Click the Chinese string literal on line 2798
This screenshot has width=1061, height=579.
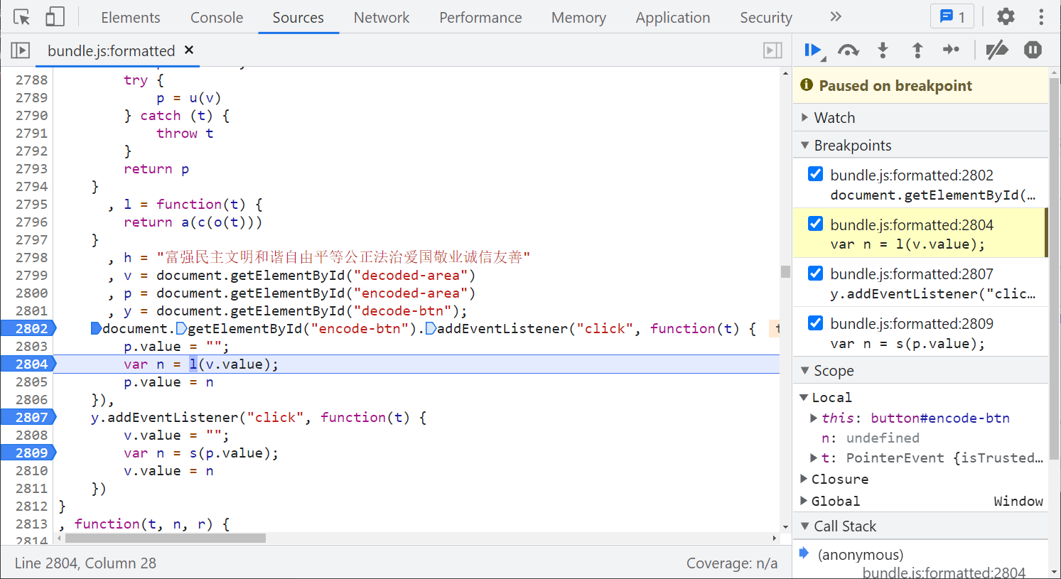tap(343, 257)
